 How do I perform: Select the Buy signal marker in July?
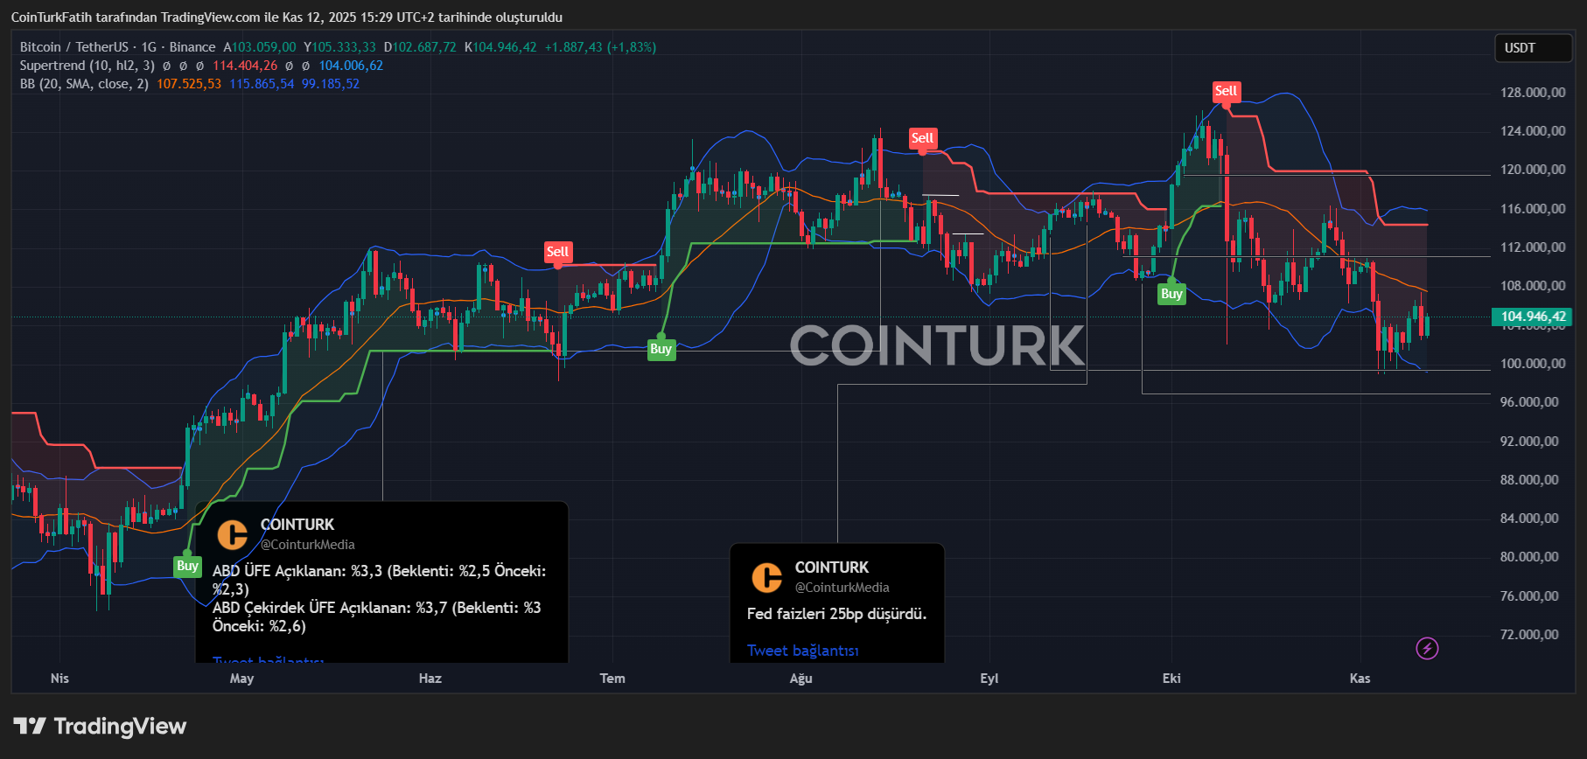click(x=661, y=349)
